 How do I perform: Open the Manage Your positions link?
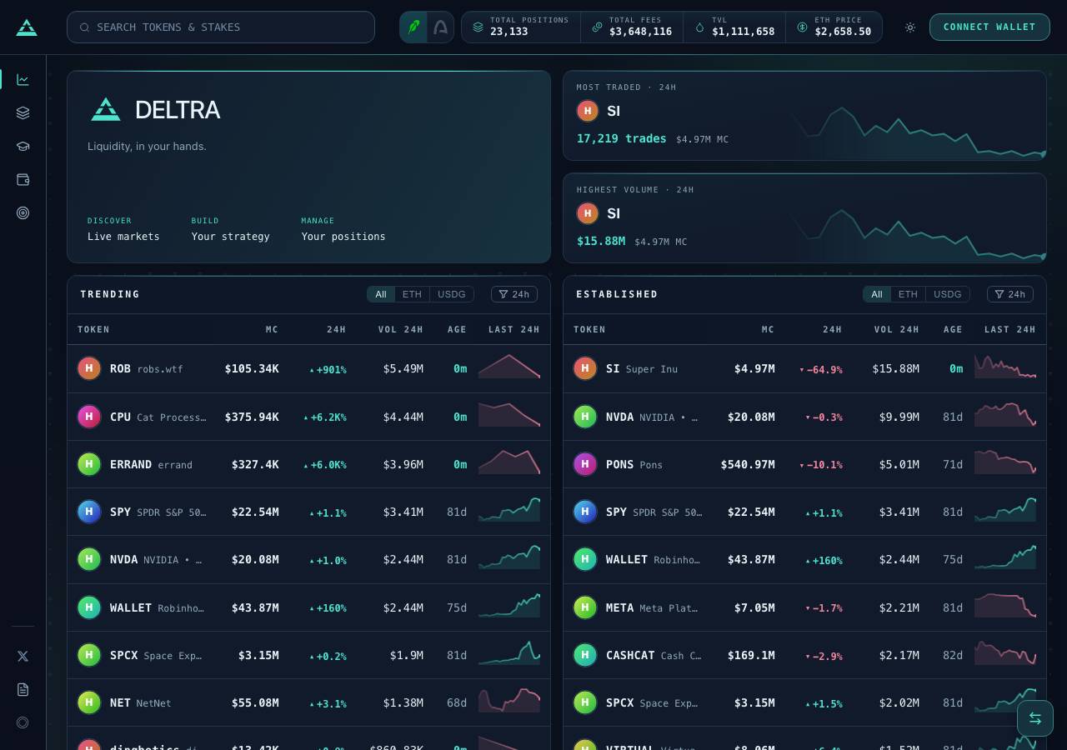343,229
